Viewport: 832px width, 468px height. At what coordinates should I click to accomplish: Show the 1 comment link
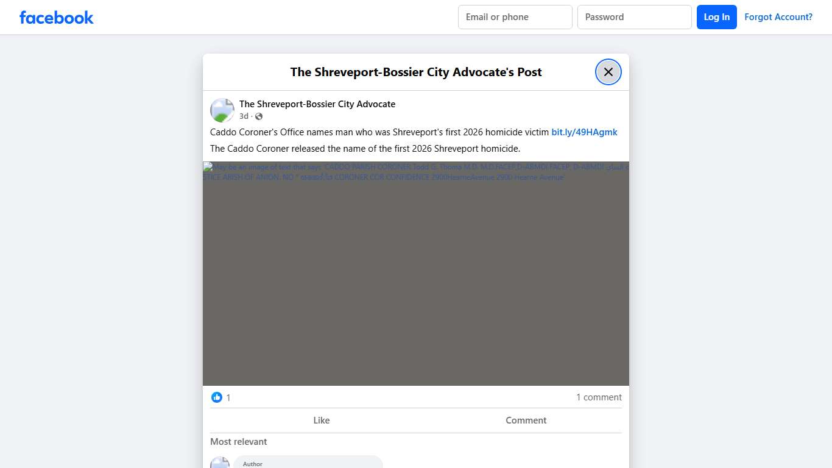(x=599, y=397)
